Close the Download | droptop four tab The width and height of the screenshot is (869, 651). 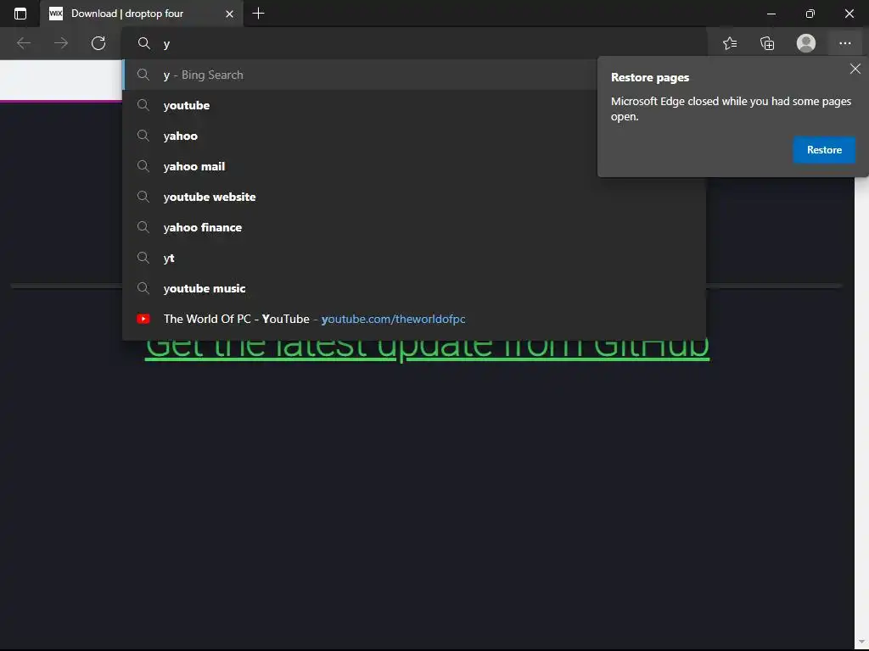pos(229,14)
